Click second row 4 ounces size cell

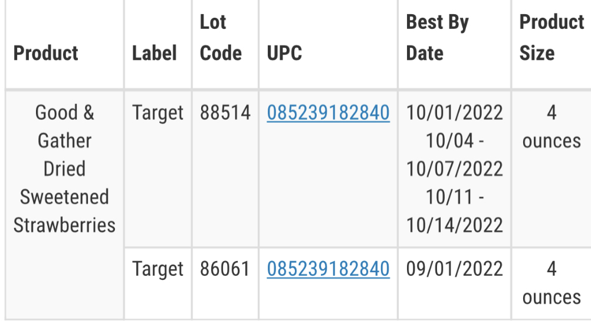coord(551,283)
